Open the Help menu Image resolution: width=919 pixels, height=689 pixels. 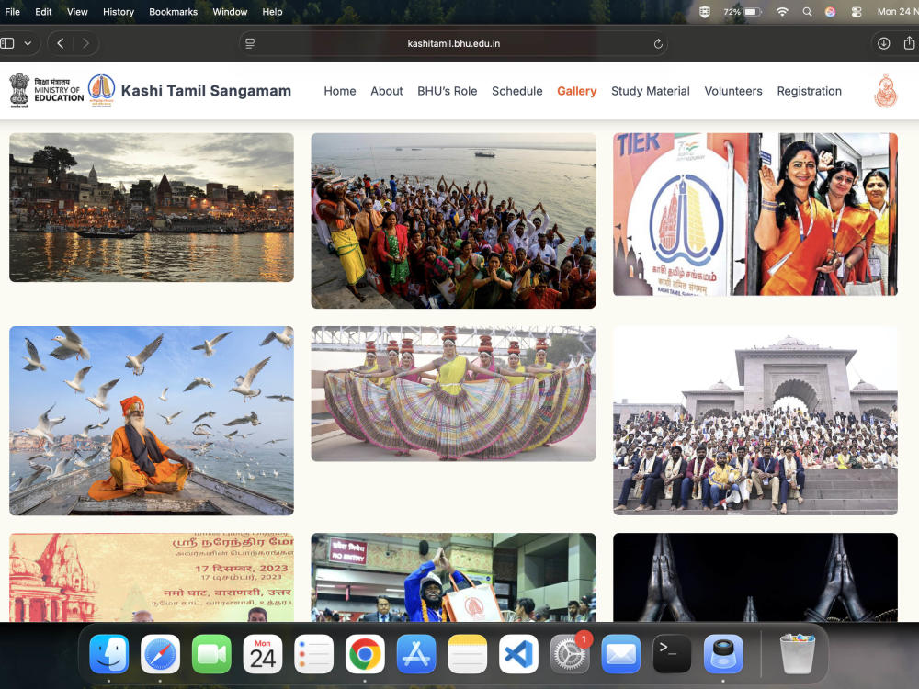pyautogui.click(x=273, y=12)
